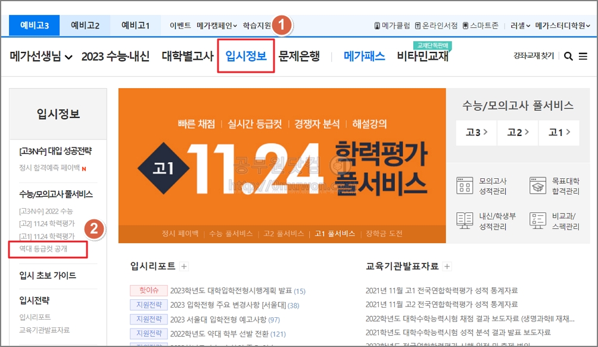Select 수능 풀서비스 banner tab
The image size is (598, 347).
[x=231, y=234]
